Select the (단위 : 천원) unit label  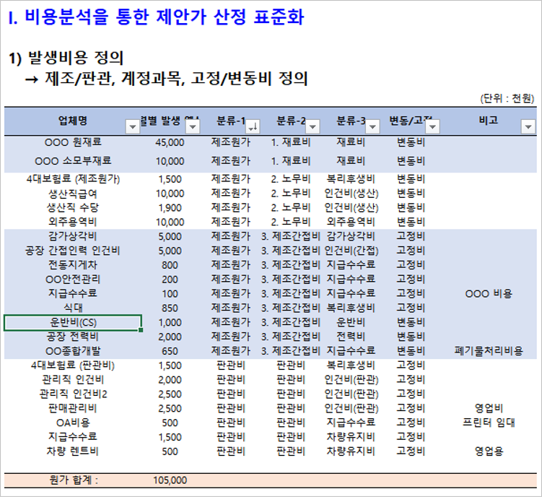coord(507,99)
